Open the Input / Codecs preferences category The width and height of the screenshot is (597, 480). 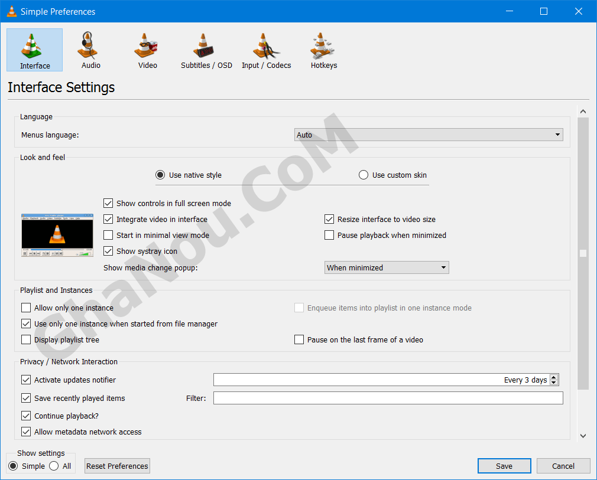pos(266,50)
